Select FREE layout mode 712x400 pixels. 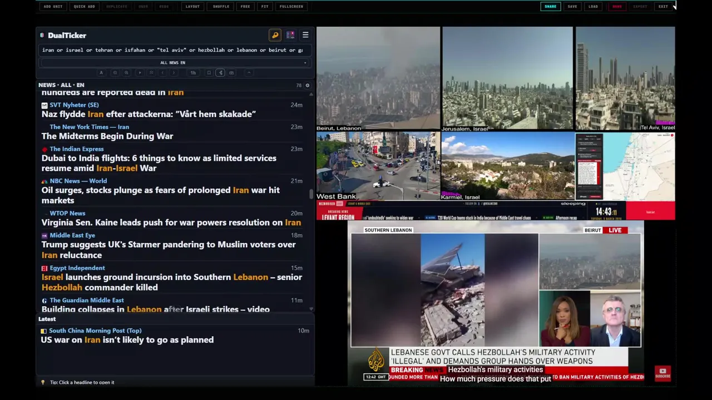pyautogui.click(x=245, y=7)
